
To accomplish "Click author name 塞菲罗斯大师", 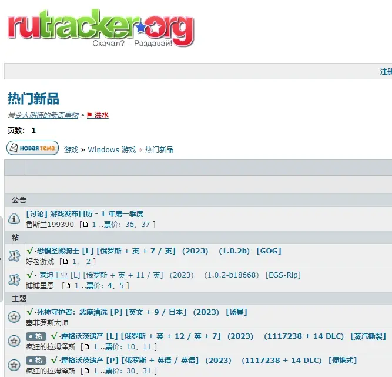I will (x=47, y=323).
